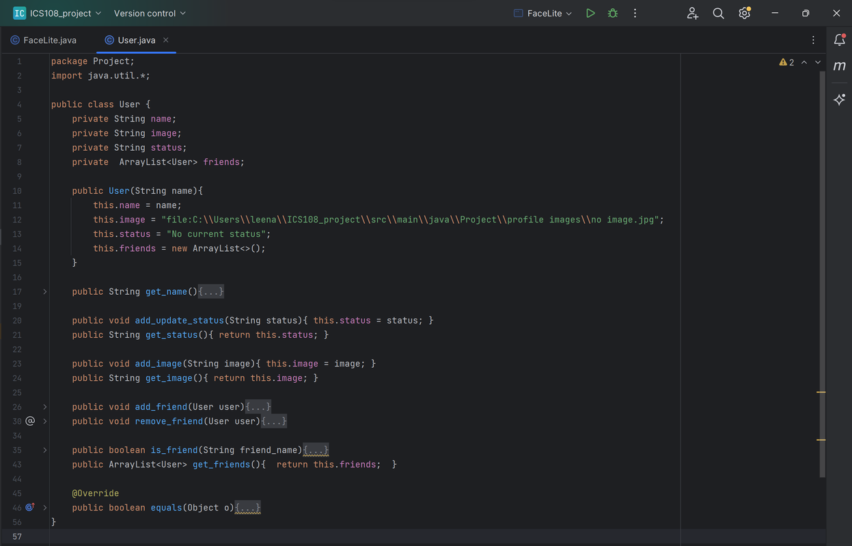The image size is (852, 546).
Task: Open FaceLite run configuration dropdown
Action: coord(543,13)
